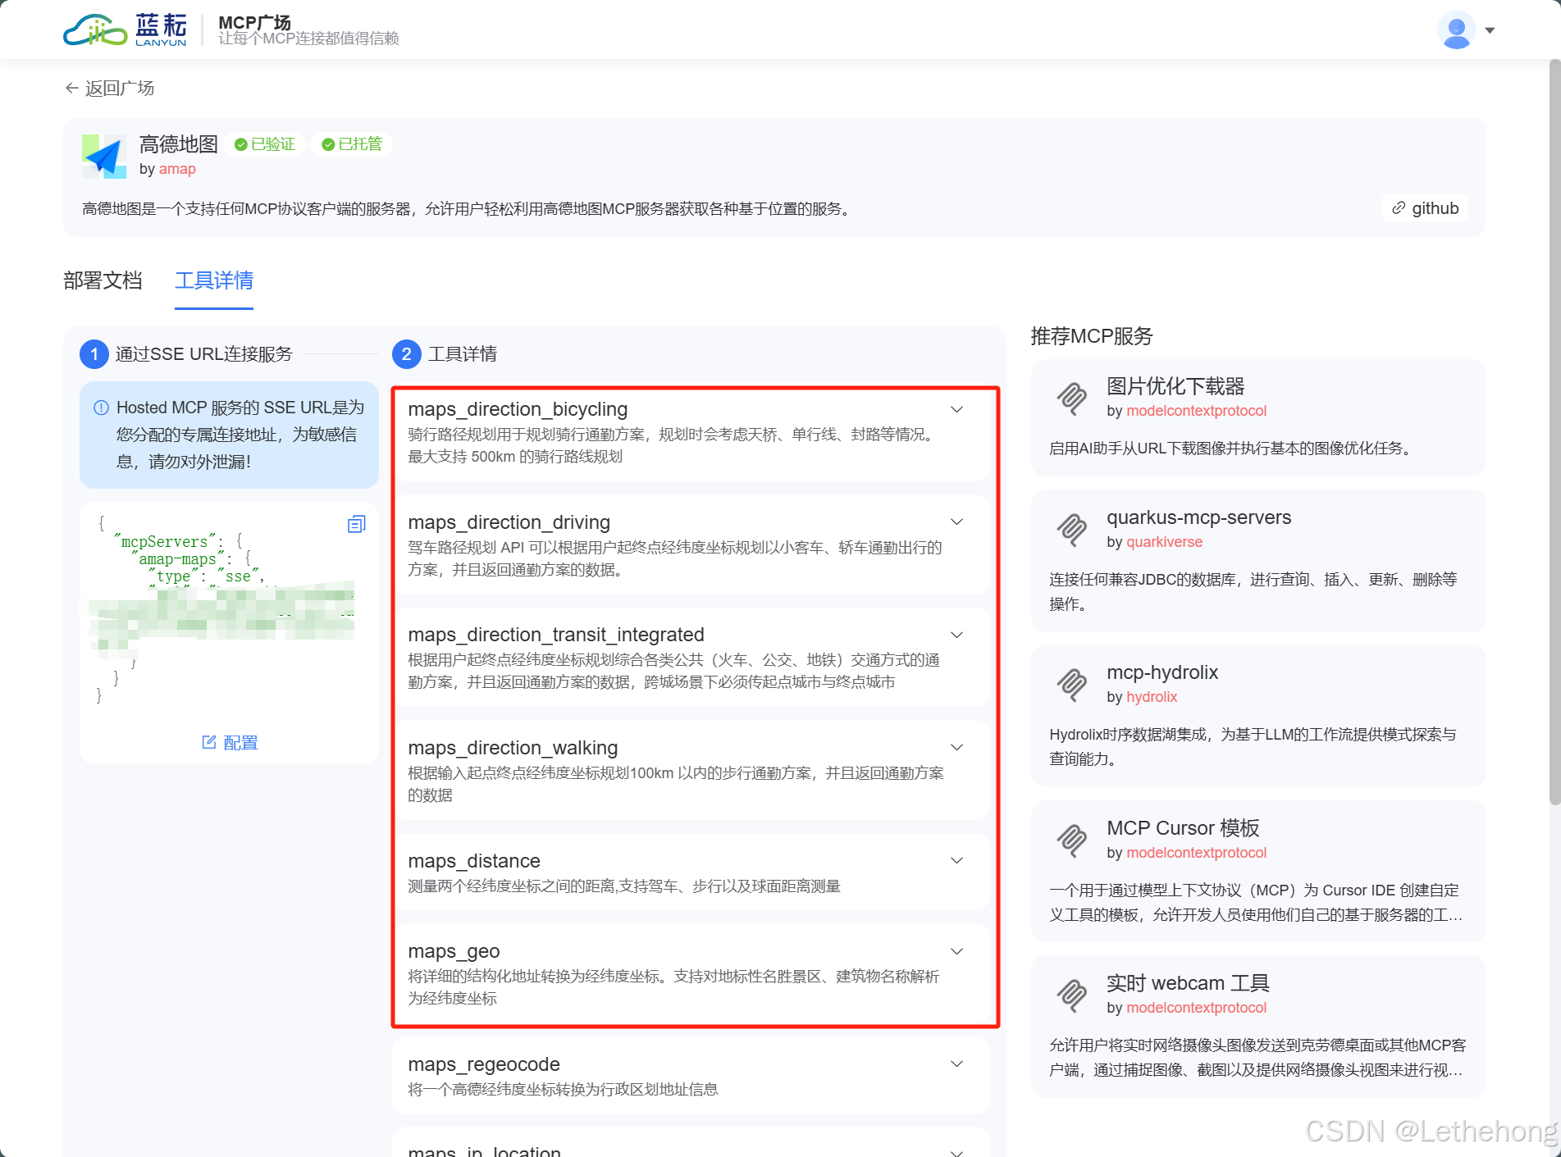Open modelcontextprotocol link under MCP Cursor 模板
The width and height of the screenshot is (1561, 1157).
coord(1196,853)
